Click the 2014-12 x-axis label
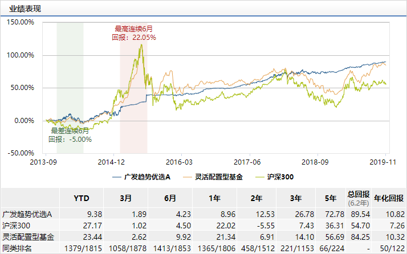 pyautogui.click(x=111, y=162)
